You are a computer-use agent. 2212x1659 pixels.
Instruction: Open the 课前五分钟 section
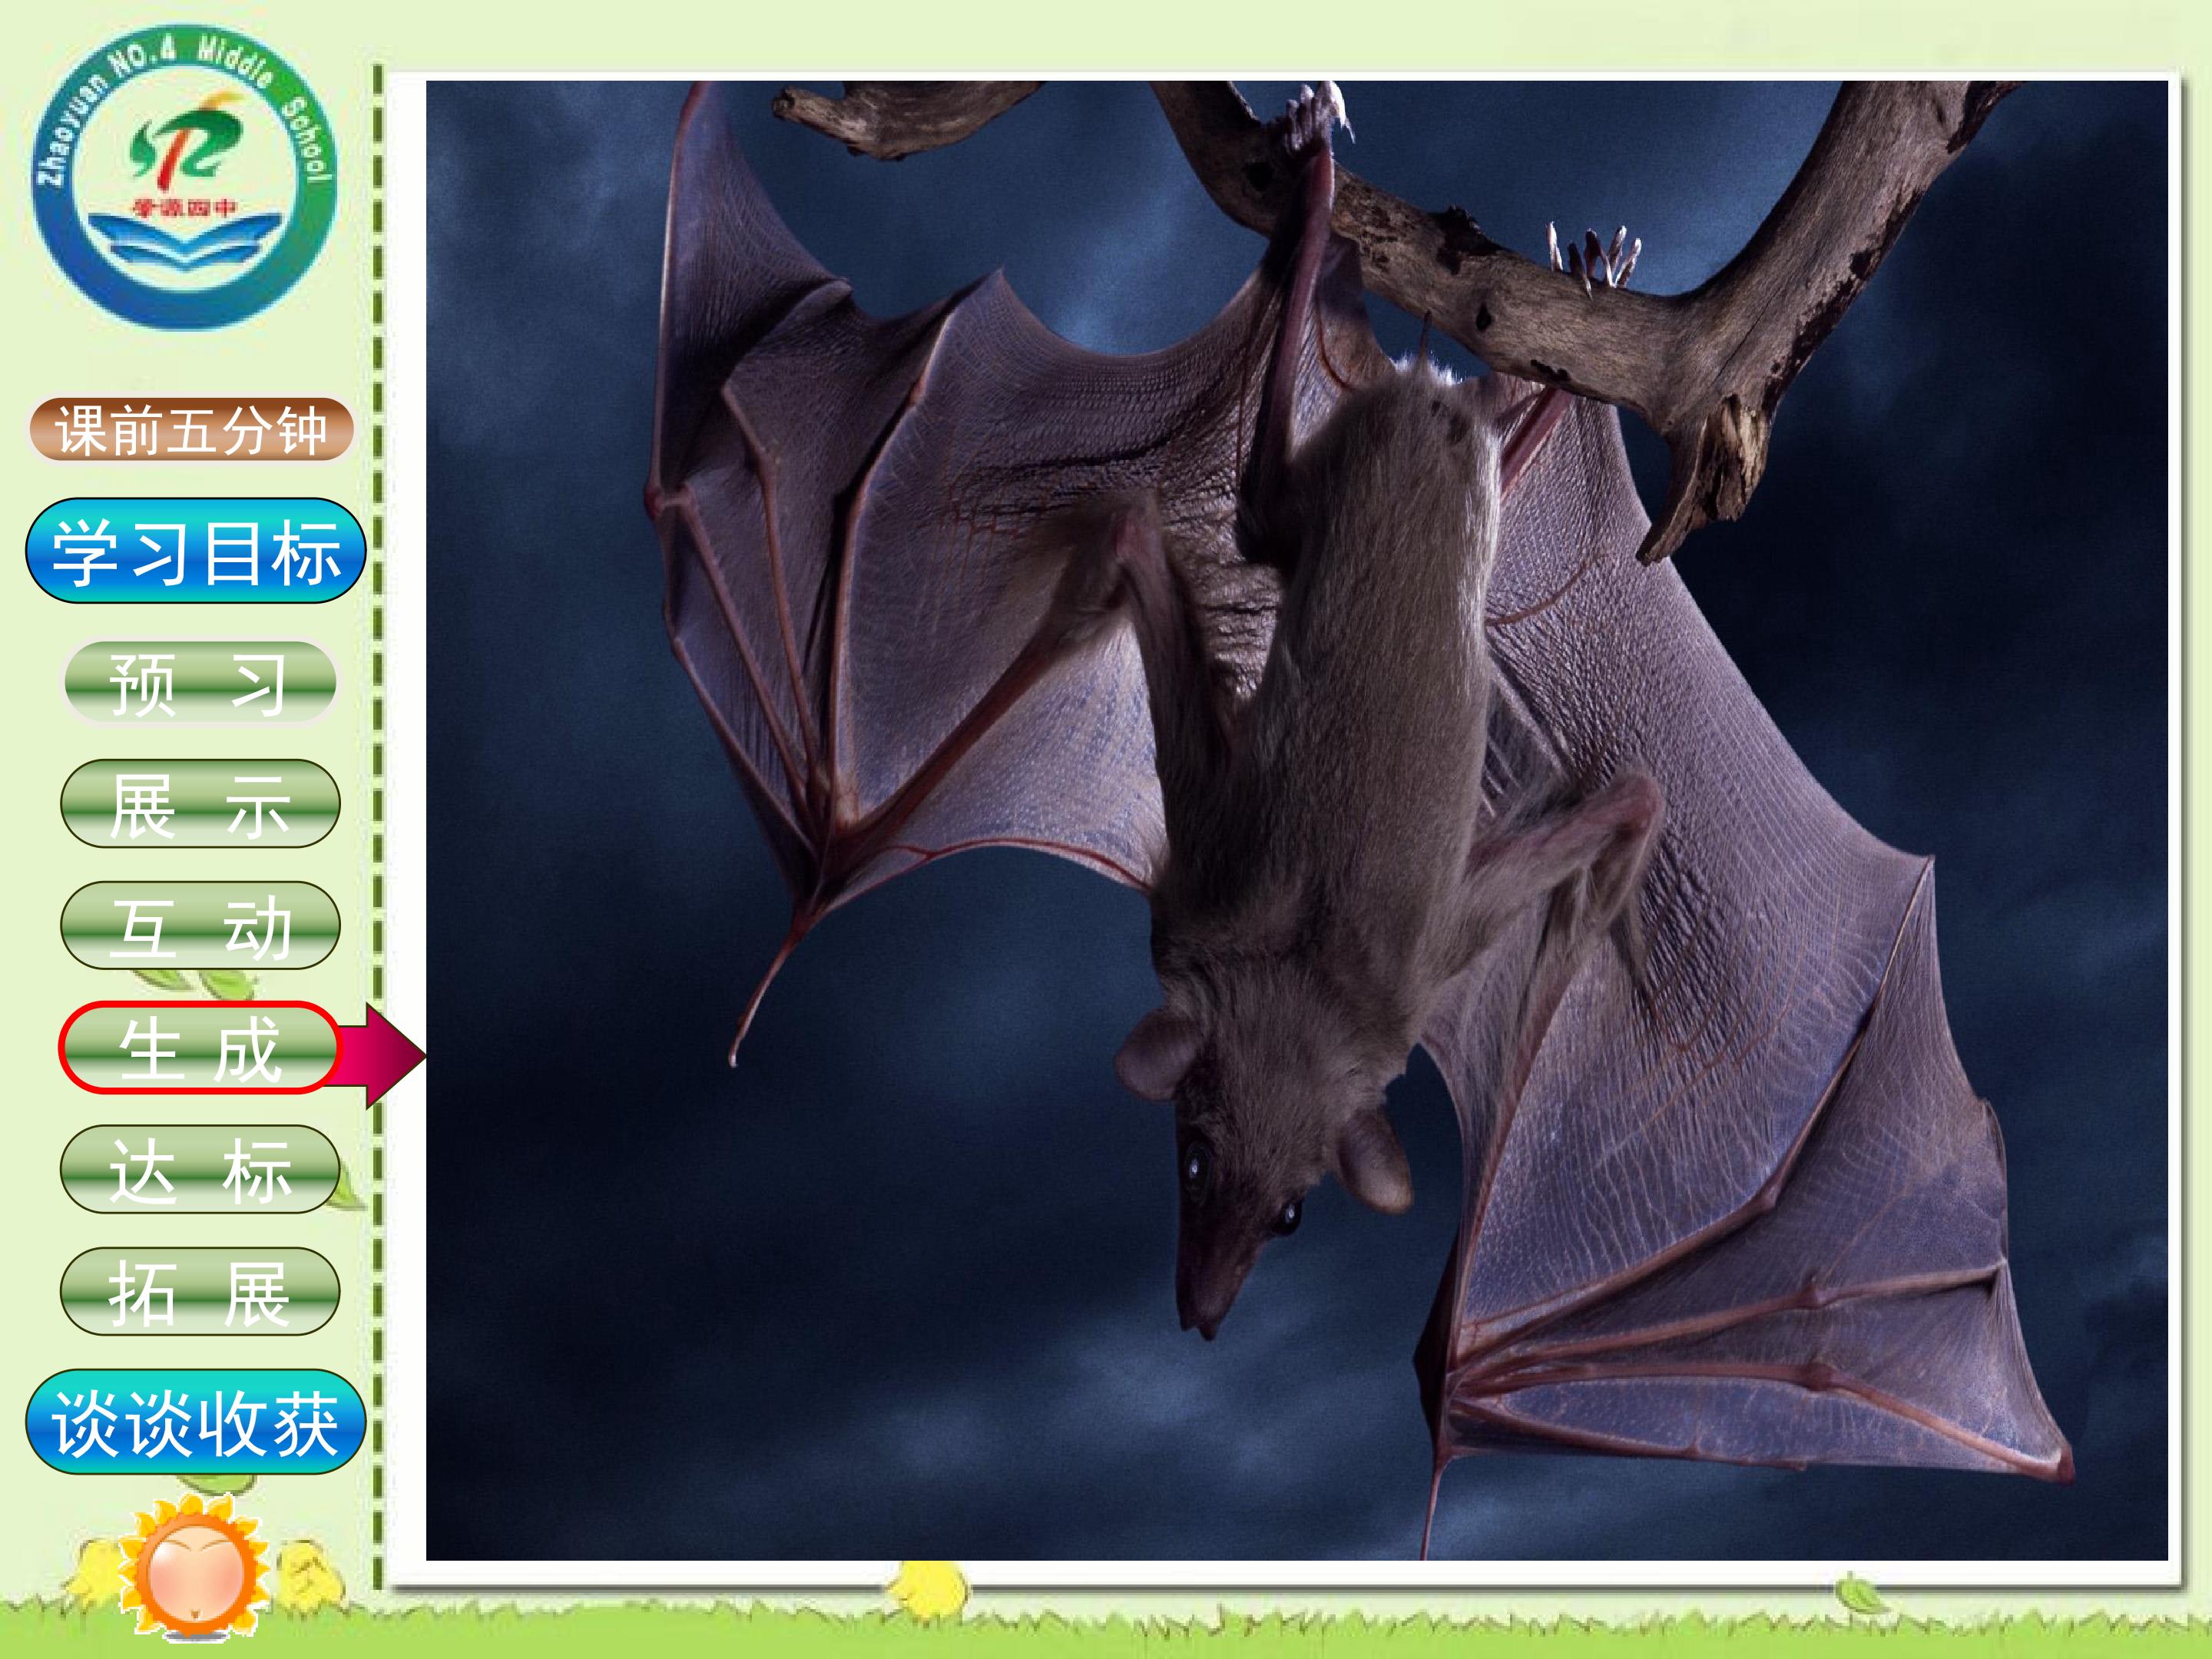190,430
